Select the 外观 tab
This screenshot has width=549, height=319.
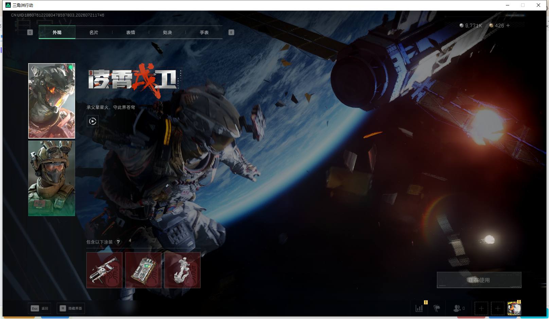[57, 32]
